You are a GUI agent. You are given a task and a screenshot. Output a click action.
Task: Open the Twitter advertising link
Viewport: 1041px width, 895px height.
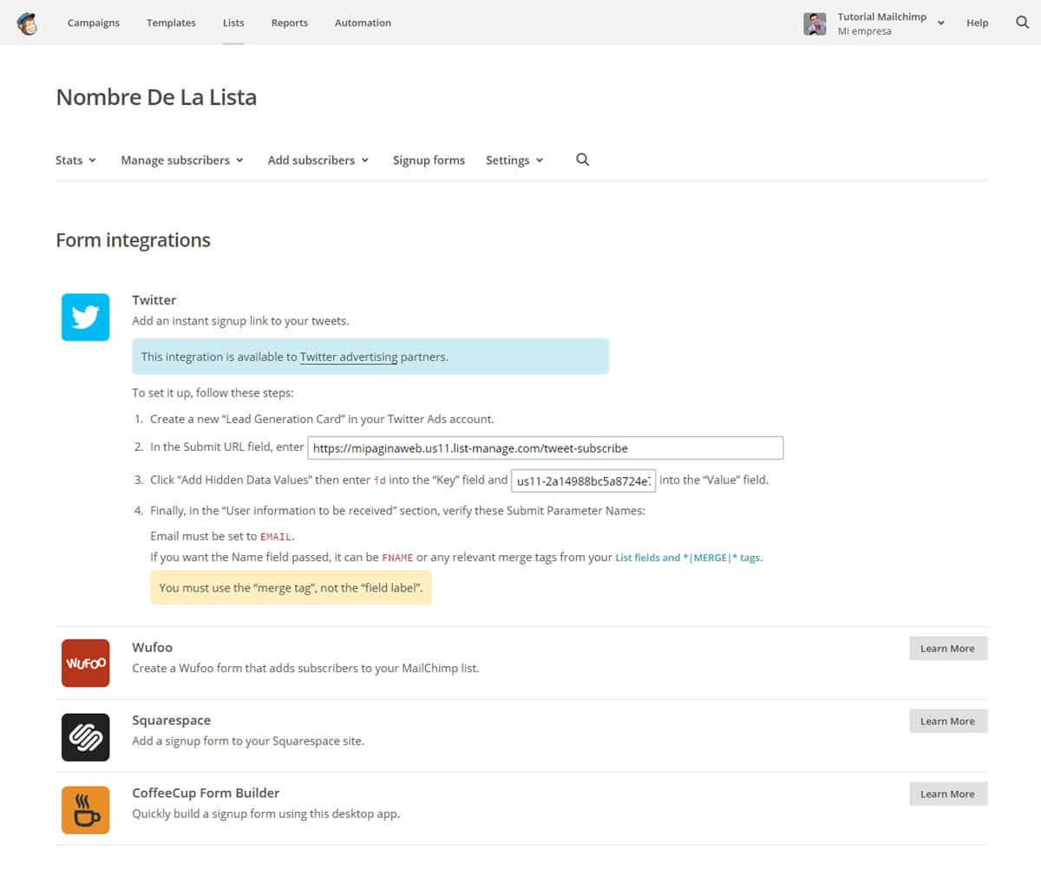[x=349, y=356]
